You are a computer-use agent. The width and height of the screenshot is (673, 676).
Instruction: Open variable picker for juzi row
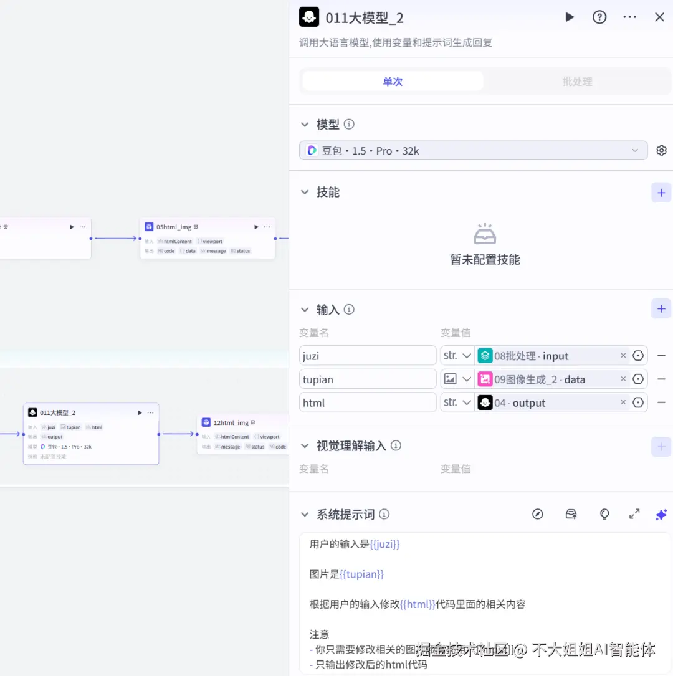(638, 356)
